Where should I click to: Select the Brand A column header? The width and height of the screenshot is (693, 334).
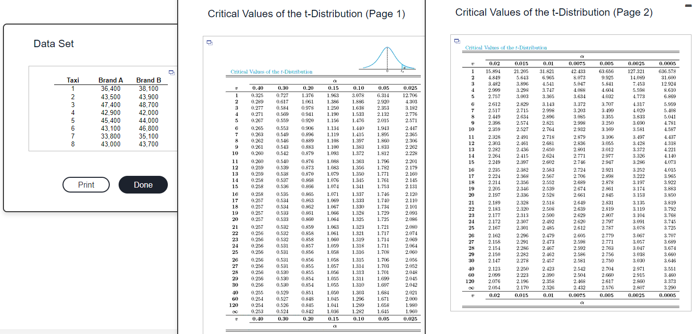coord(110,80)
